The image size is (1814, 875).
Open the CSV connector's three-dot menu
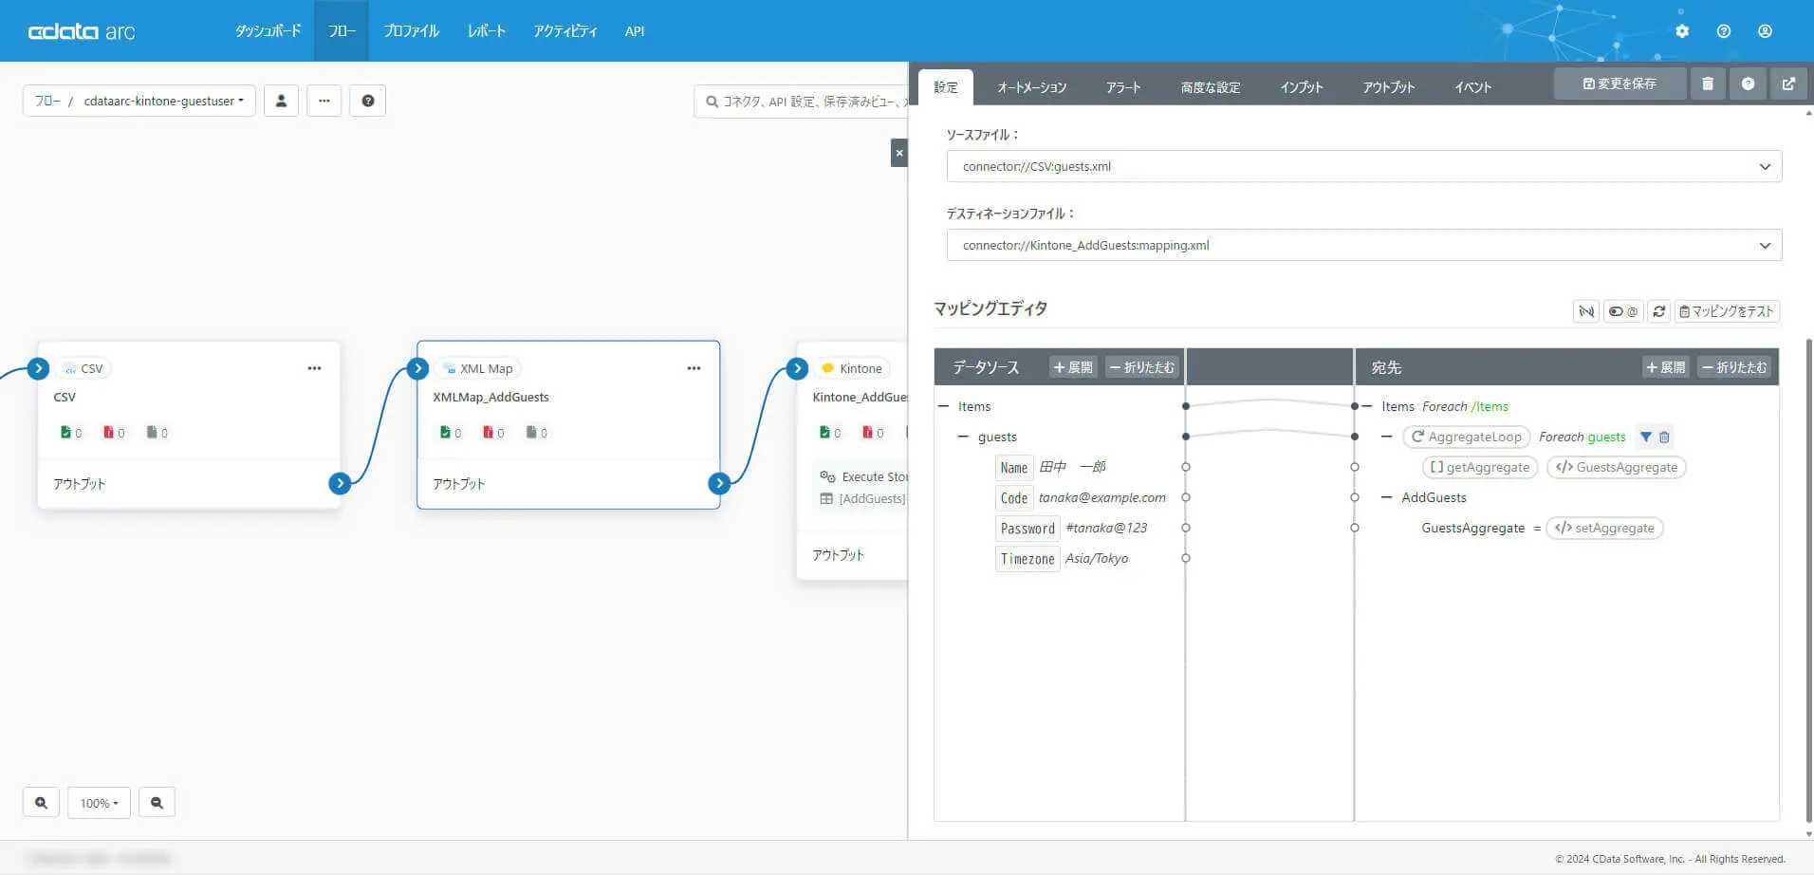point(314,368)
